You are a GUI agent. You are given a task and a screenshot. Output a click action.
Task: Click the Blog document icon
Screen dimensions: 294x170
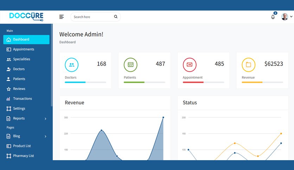point(8,136)
